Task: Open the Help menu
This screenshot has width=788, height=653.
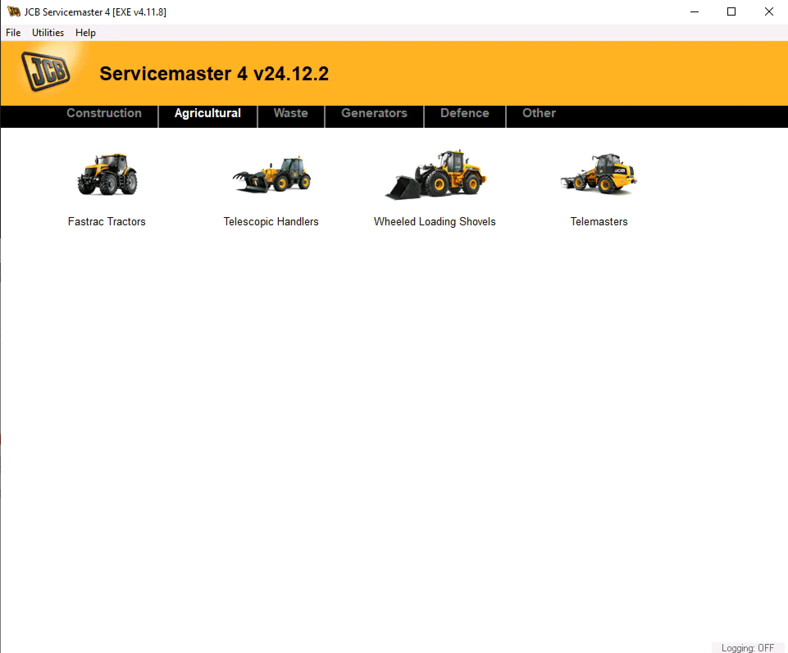Action: click(x=85, y=33)
